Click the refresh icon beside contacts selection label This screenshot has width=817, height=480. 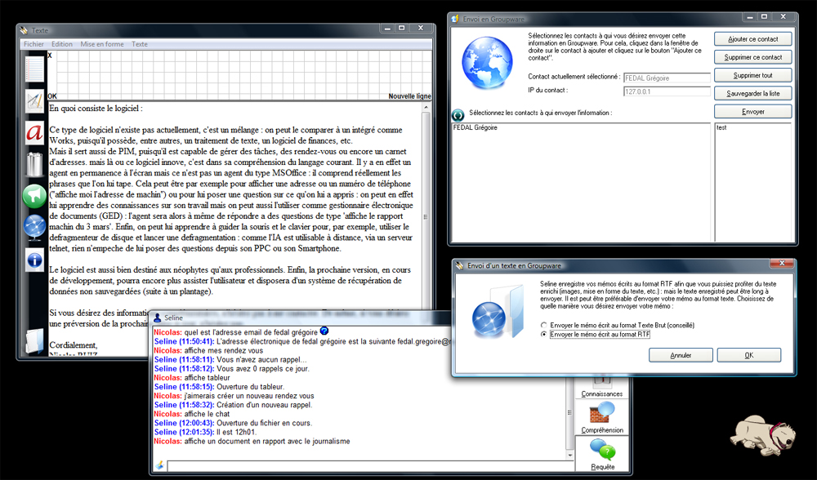coord(458,114)
